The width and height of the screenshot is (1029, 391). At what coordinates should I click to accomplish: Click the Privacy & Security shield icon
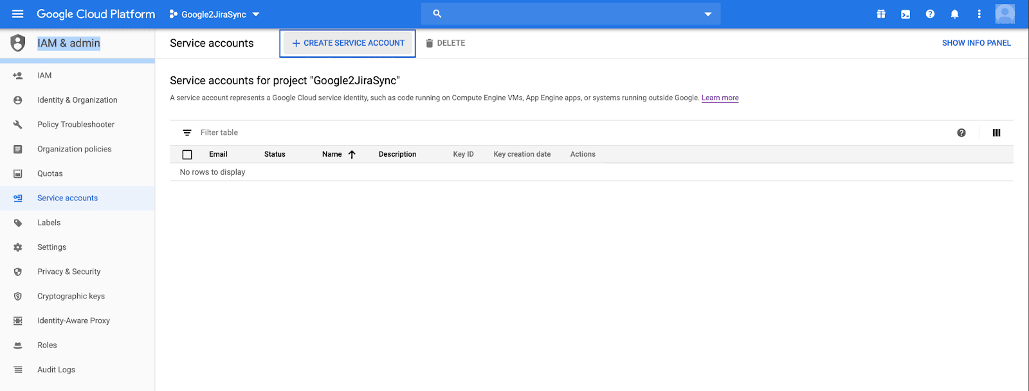point(18,272)
